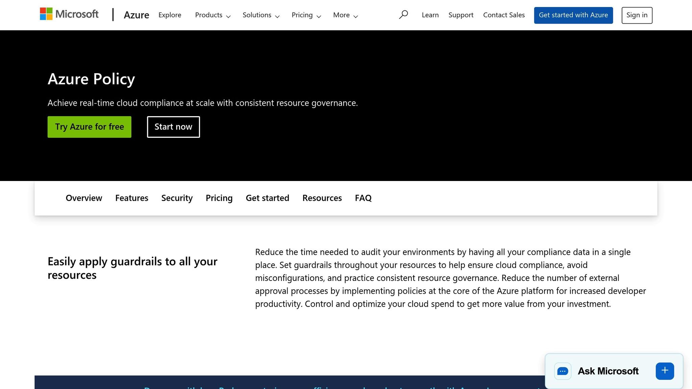This screenshot has height=389, width=692.
Task: Select the Azure brand link in header
Action: [136, 15]
